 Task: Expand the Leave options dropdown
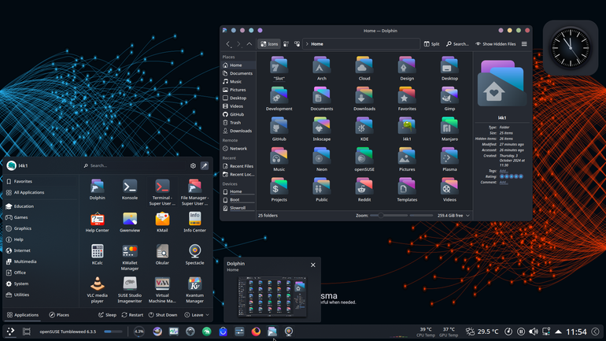click(x=197, y=315)
